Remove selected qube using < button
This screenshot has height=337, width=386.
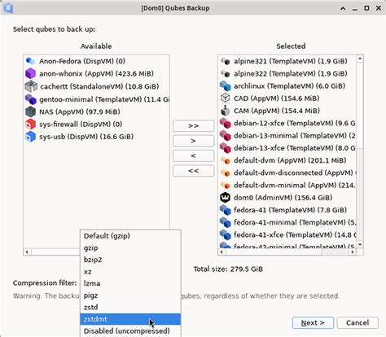194,155
